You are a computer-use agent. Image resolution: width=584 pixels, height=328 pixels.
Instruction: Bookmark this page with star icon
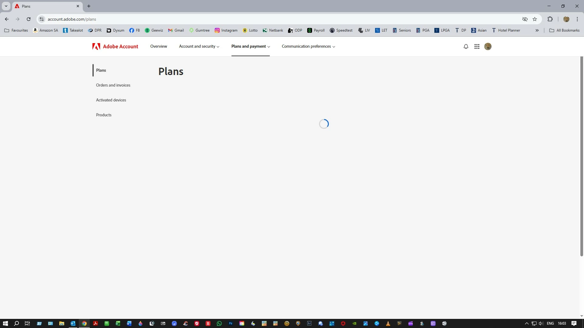click(535, 19)
